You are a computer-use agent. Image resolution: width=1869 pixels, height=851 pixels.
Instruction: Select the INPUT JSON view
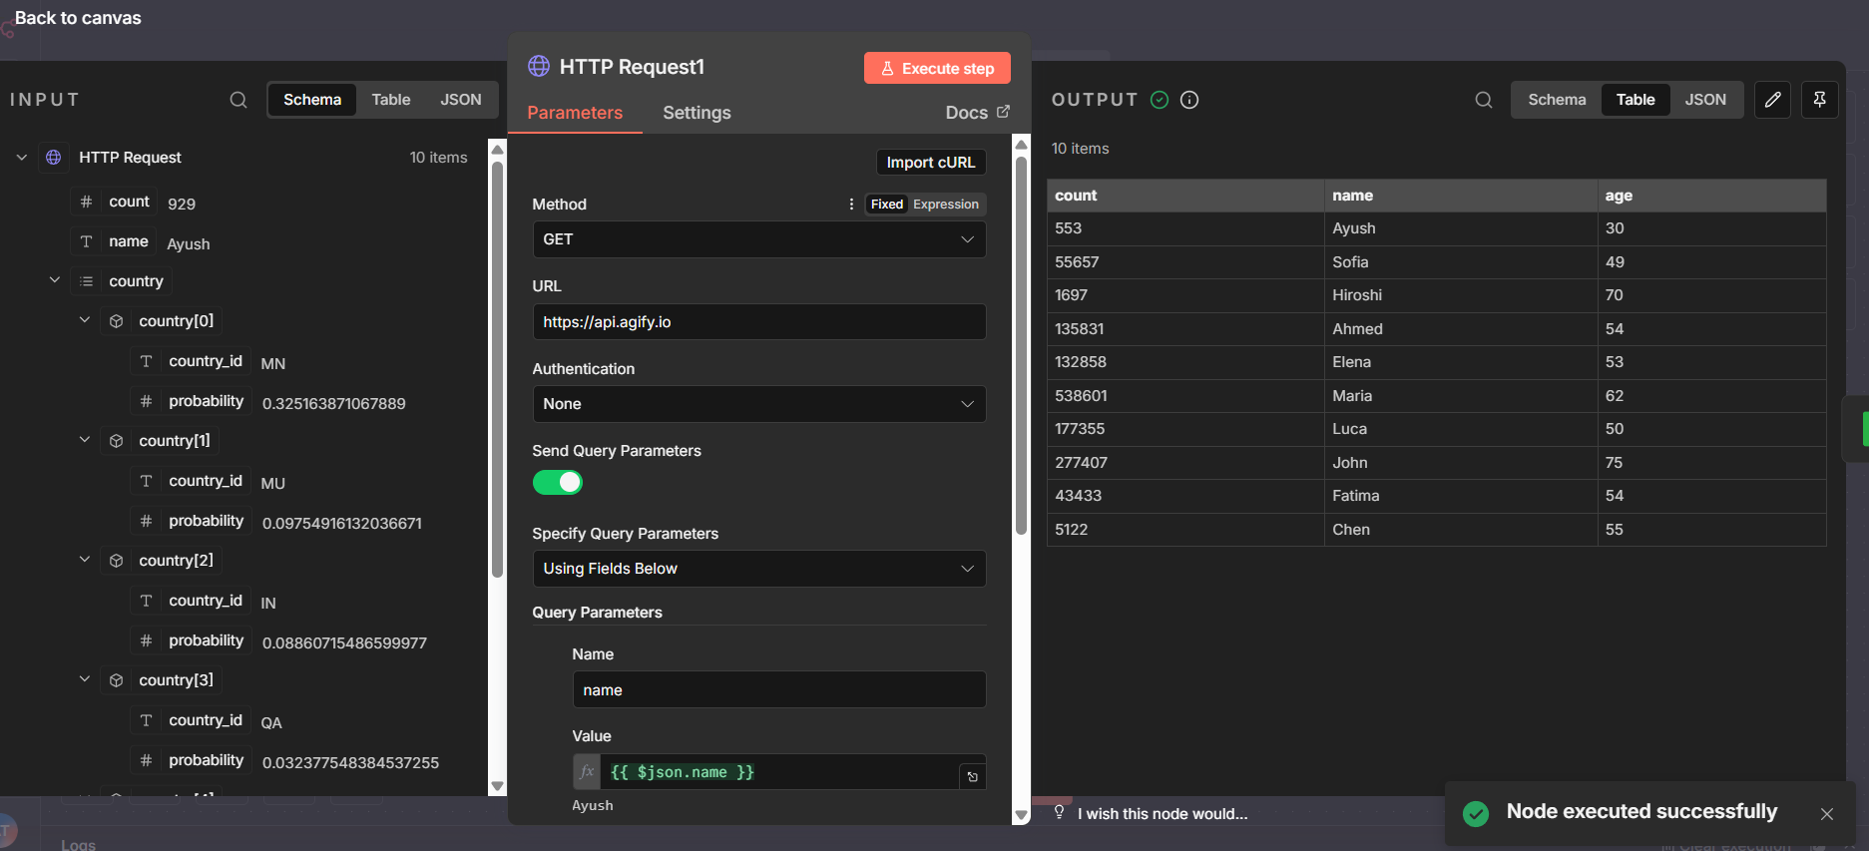461,100
